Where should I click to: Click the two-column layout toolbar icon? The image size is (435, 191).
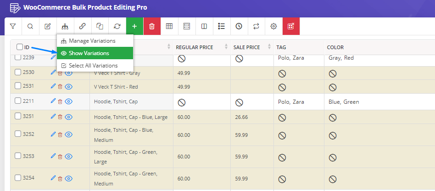[204, 26]
